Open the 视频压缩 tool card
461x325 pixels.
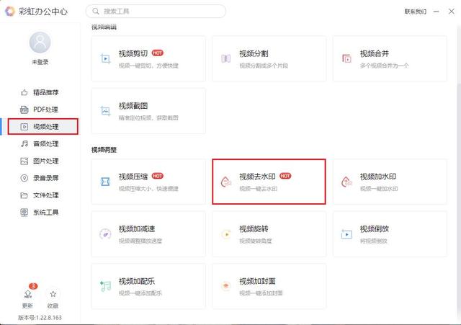(x=148, y=182)
